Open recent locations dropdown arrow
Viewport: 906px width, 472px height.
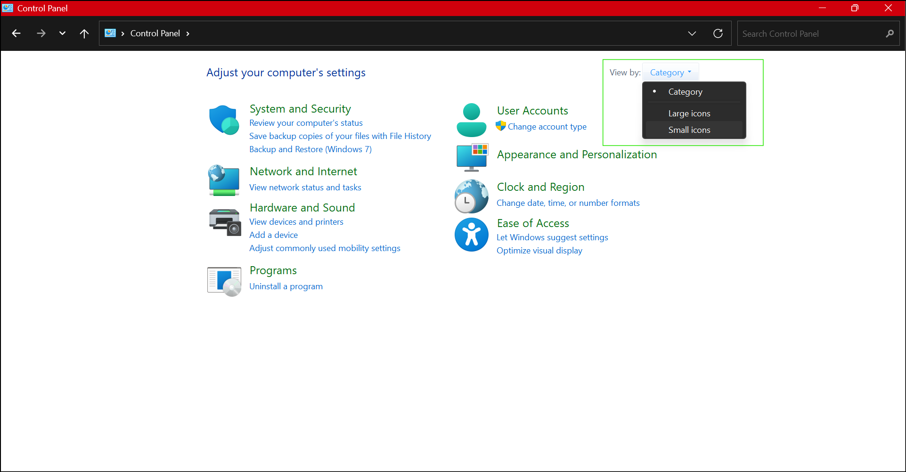62,33
